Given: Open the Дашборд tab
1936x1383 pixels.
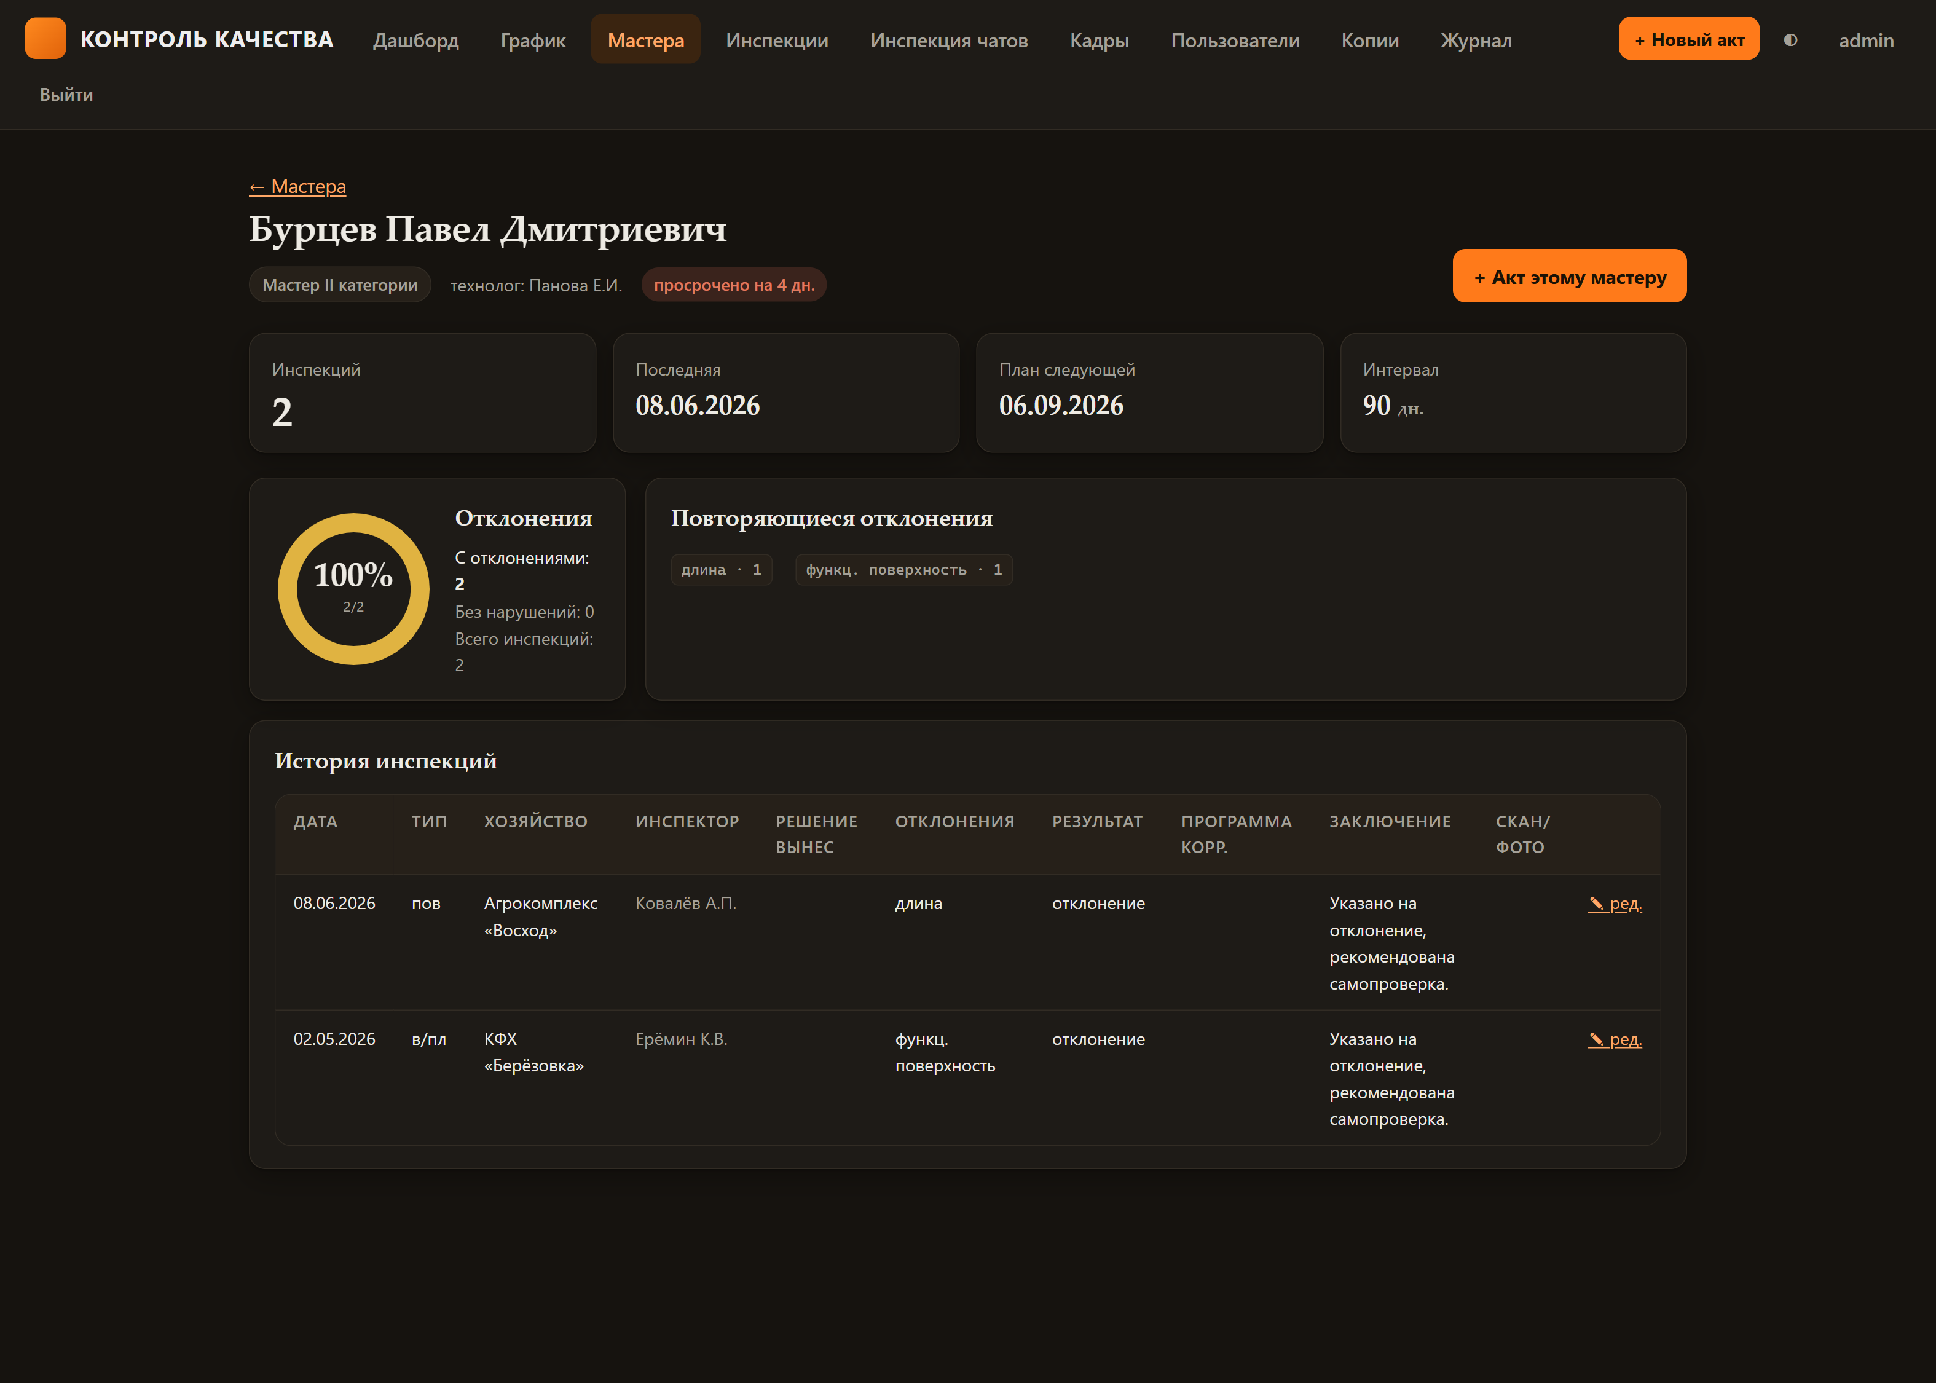Looking at the screenshot, I should click(x=415, y=40).
